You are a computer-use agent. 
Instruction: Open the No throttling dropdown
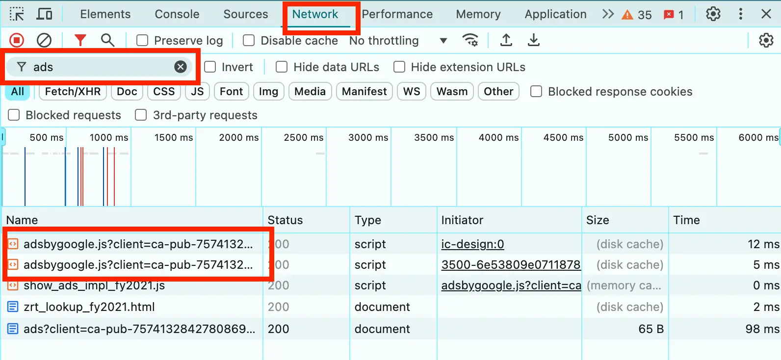(x=398, y=40)
